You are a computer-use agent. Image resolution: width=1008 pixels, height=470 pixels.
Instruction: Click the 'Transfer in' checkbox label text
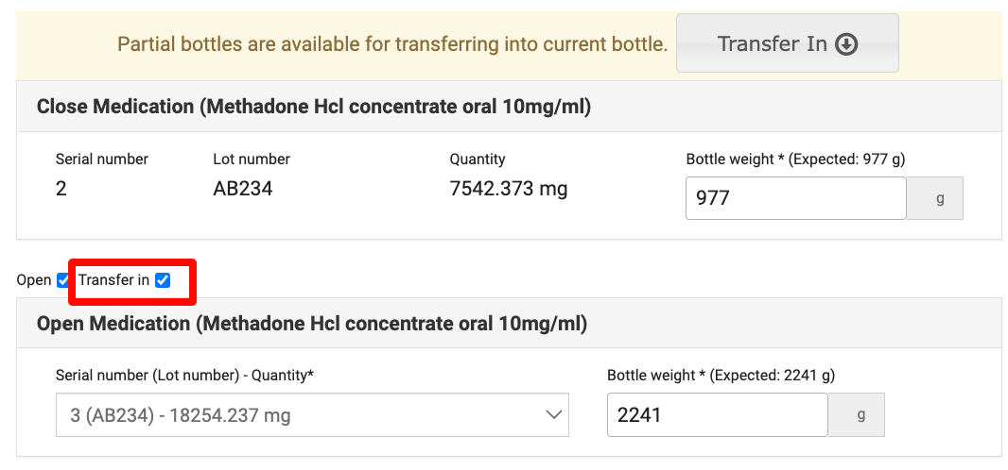click(x=113, y=280)
